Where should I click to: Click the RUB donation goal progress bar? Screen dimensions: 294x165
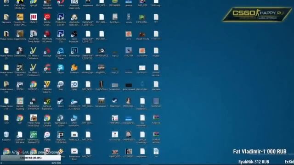point(31,158)
